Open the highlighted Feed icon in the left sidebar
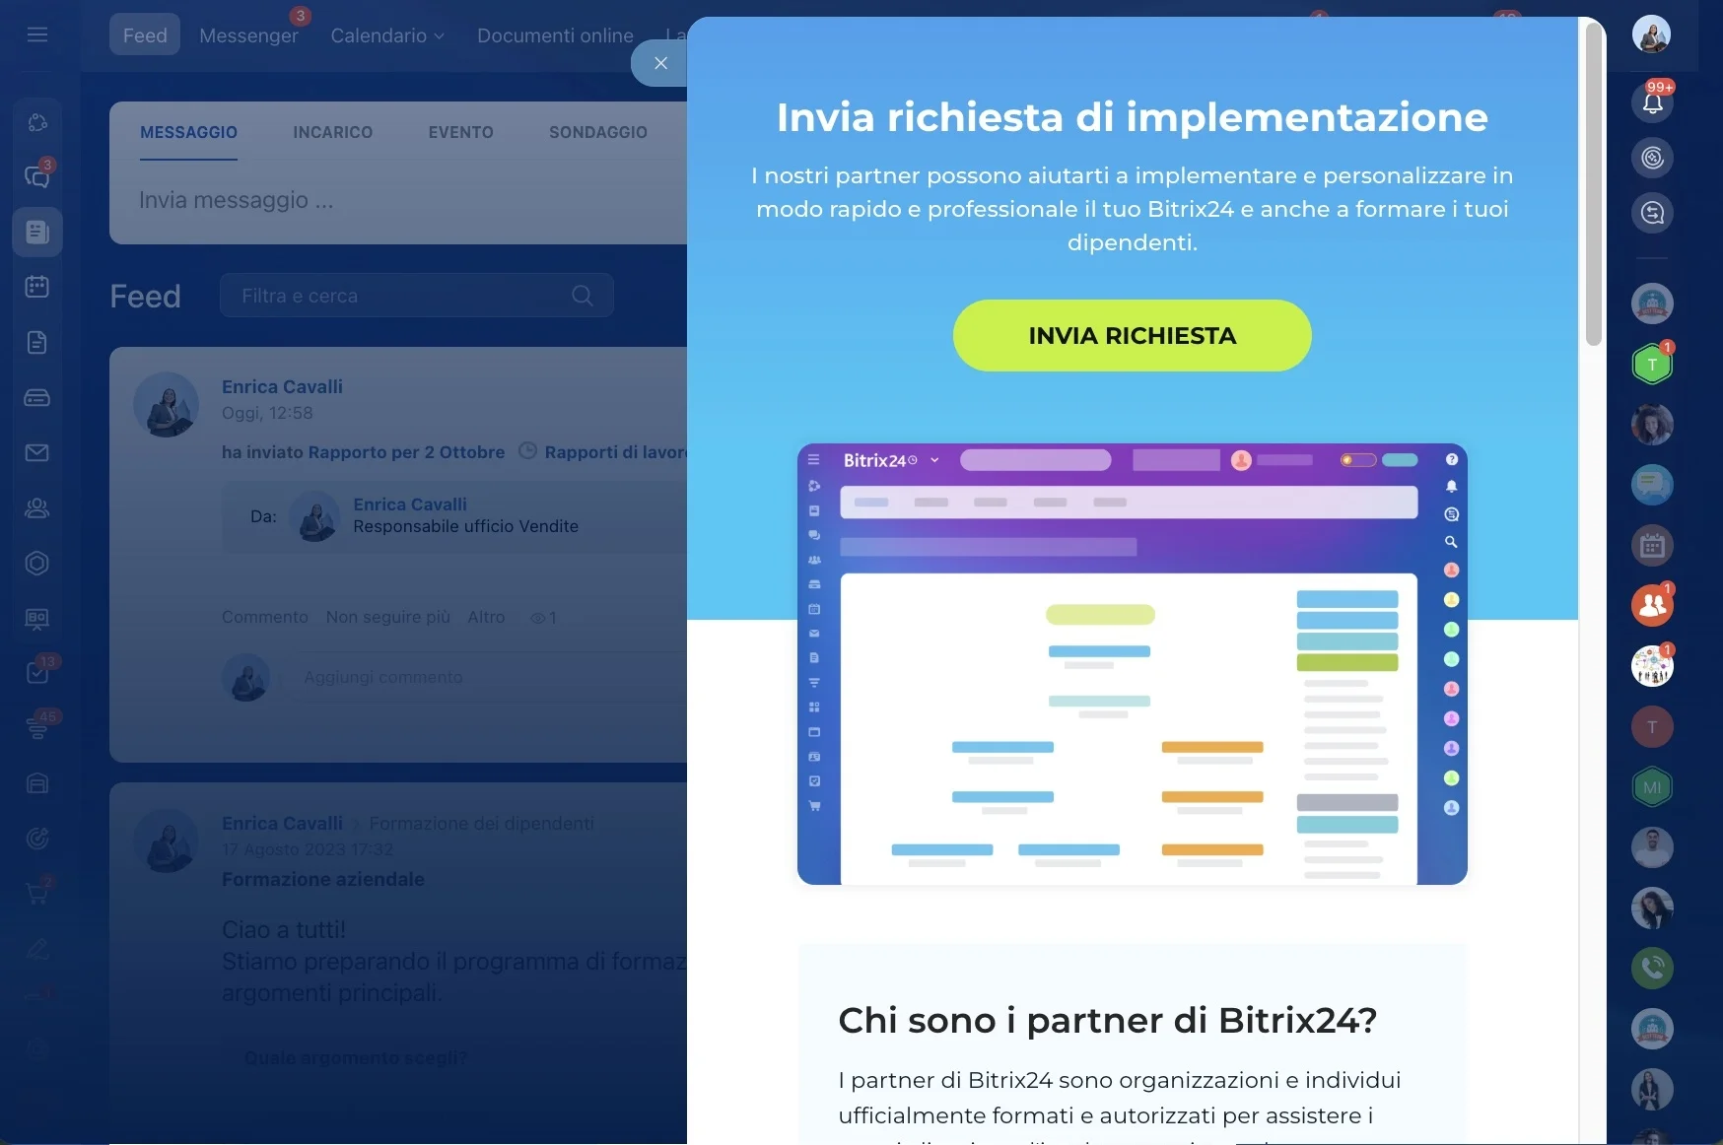This screenshot has width=1723, height=1145. click(x=37, y=232)
